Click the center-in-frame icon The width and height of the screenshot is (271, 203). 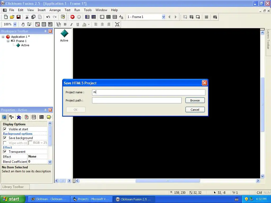117,24
